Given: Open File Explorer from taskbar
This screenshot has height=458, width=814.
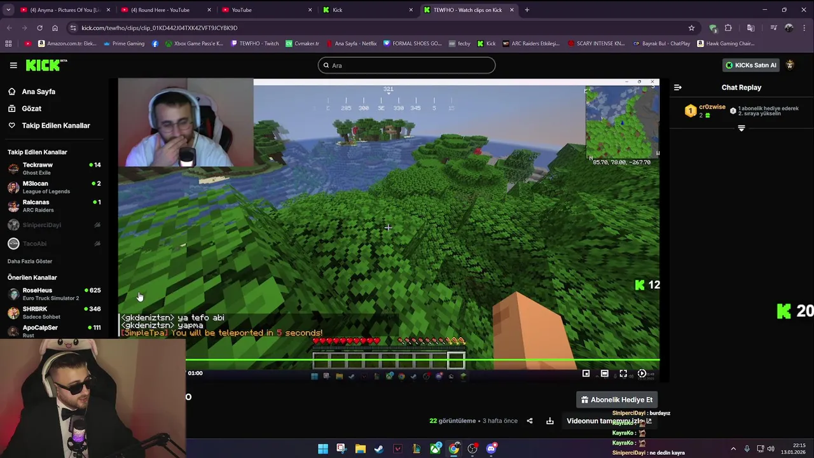Looking at the screenshot, I should [x=360, y=448].
